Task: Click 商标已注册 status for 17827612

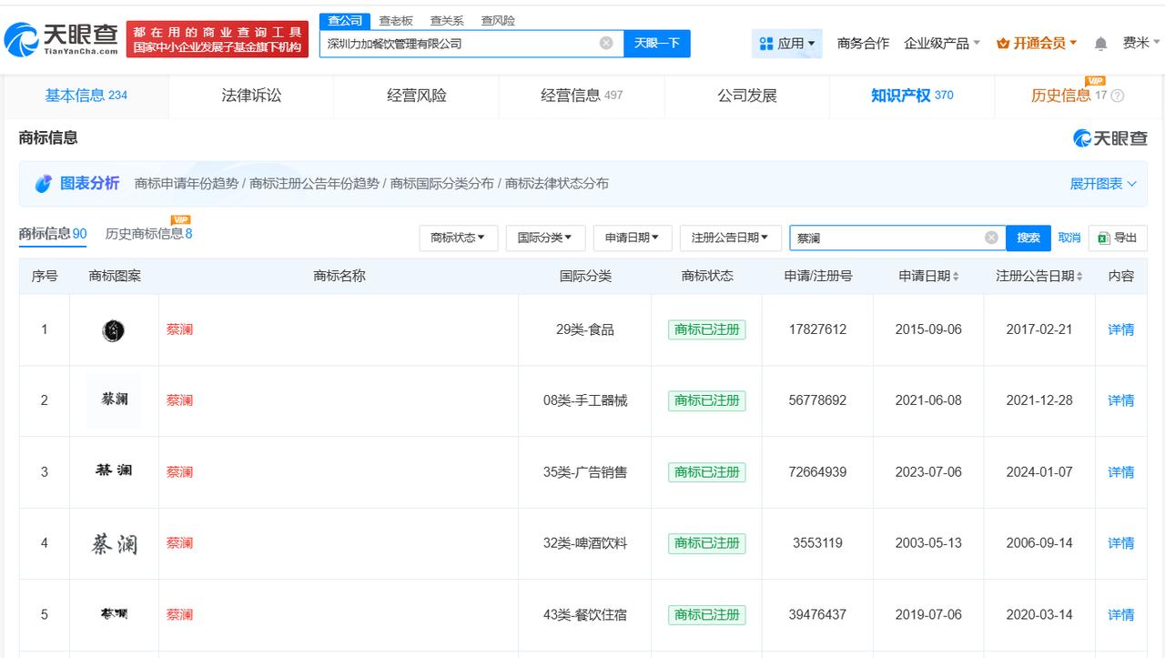Action: tap(706, 329)
